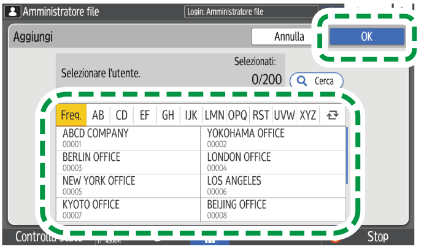Click the Stop button

(x=377, y=237)
